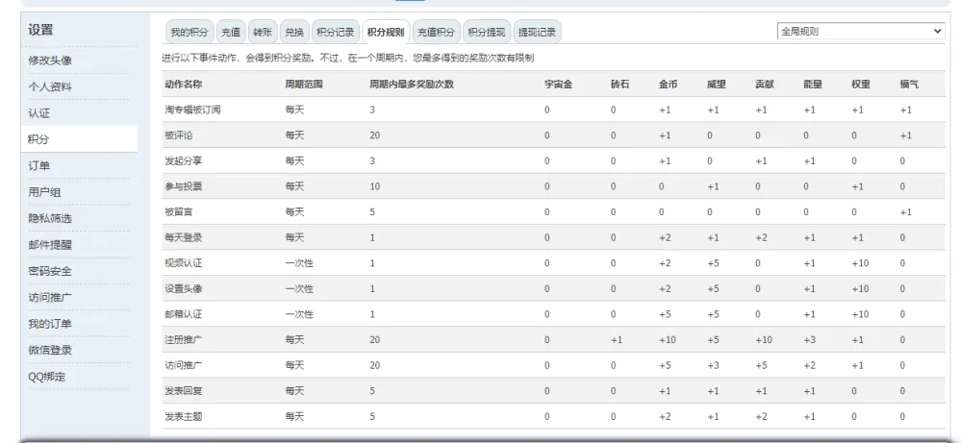This screenshot has height=443, width=961.
Task: Go to 个人资料 settings
Action: (x=50, y=87)
